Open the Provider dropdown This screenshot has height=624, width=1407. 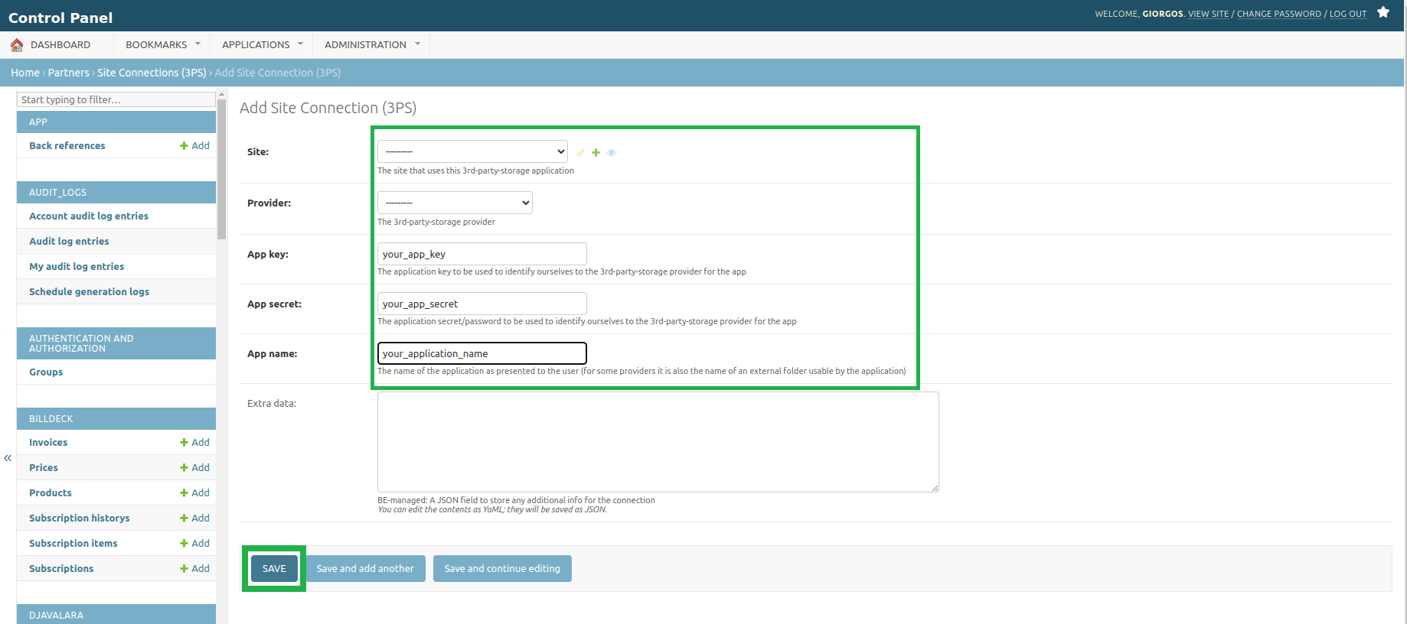pos(455,203)
